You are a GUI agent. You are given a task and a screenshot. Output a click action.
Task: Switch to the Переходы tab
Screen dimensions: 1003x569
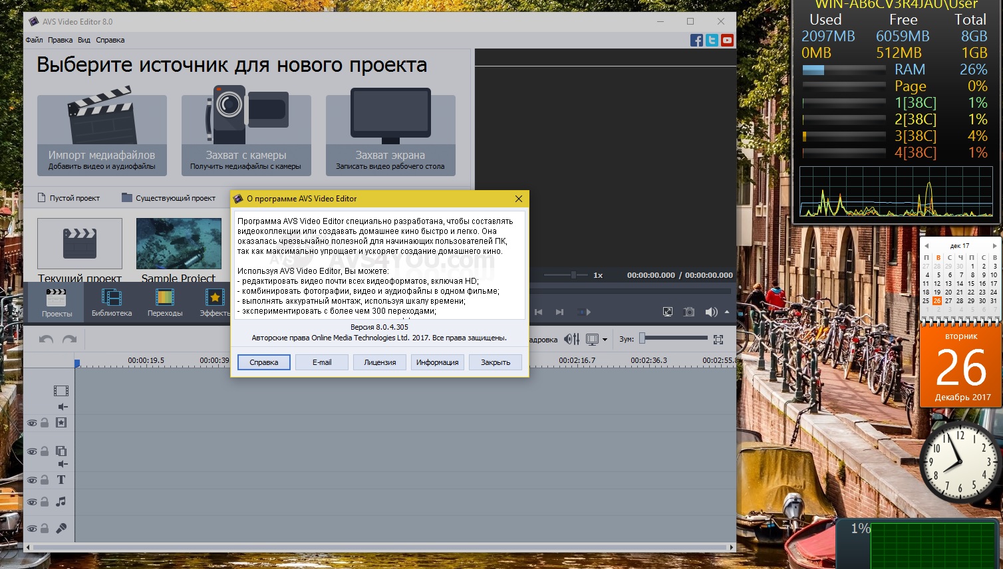click(165, 302)
